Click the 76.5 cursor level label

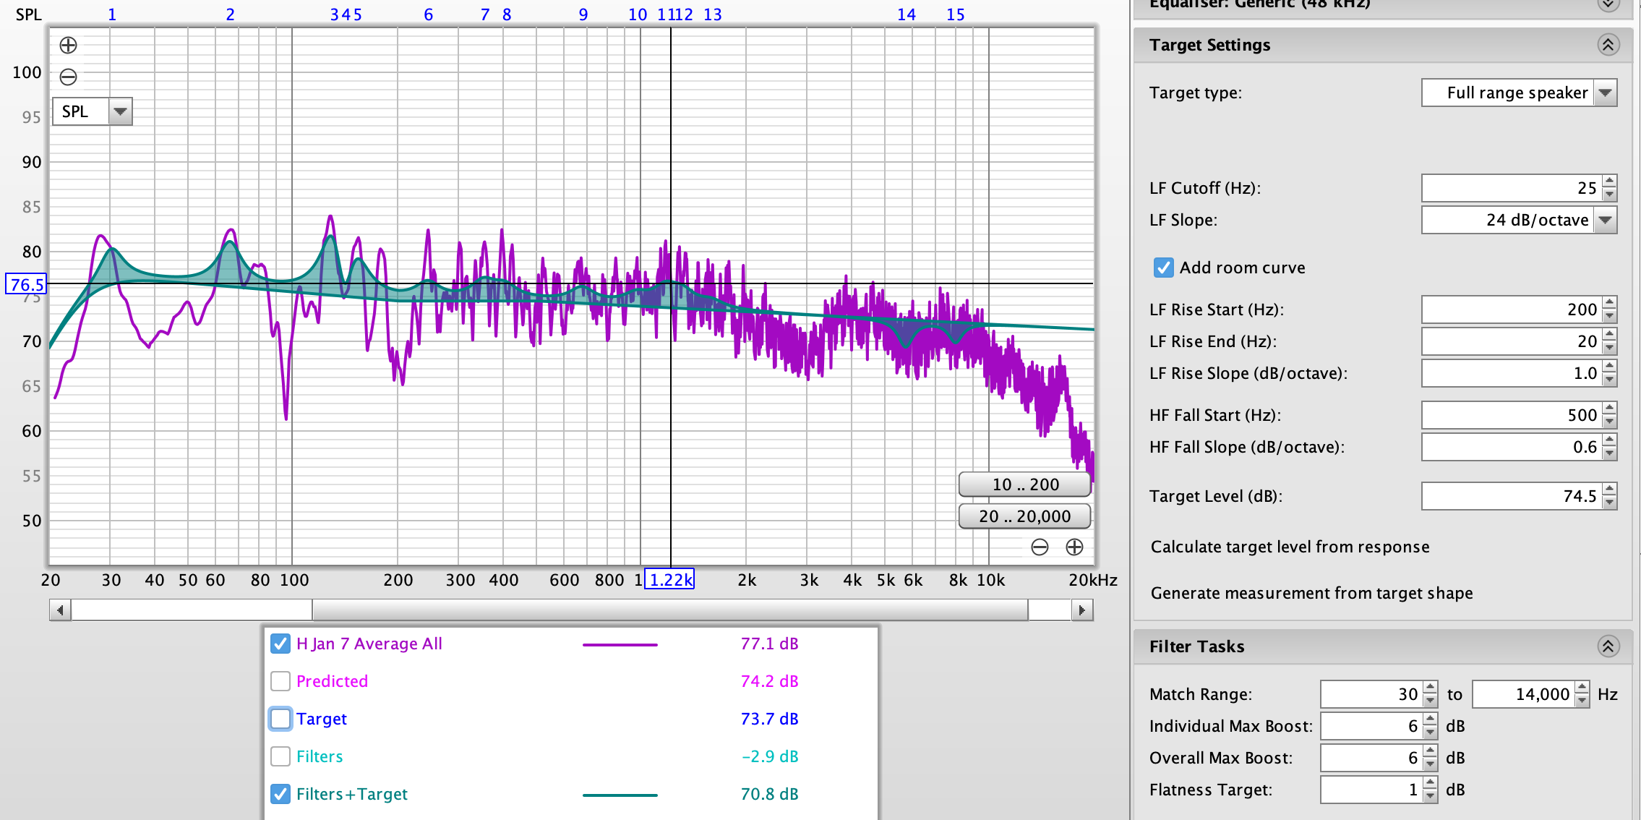(26, 284)
